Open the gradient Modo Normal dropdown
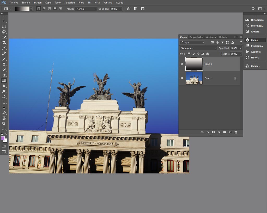 click(86, 9)
